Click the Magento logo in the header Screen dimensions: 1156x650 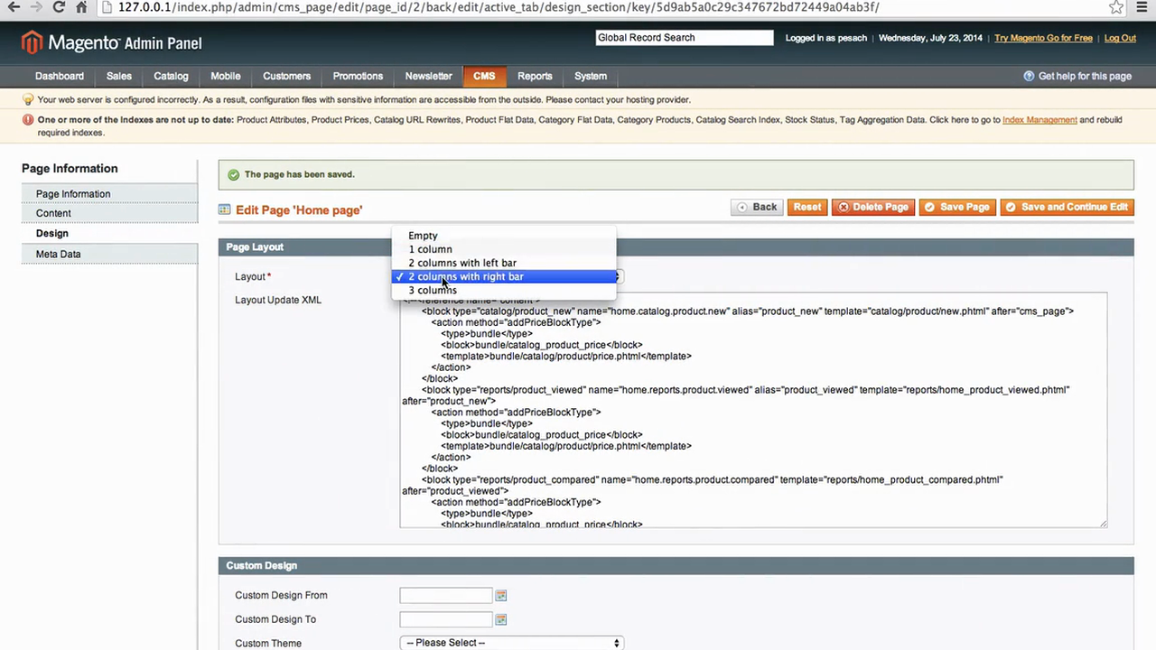pos(31,42)
